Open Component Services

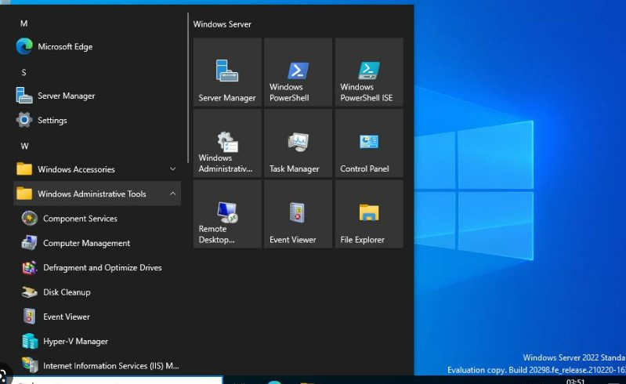(x=97, y=219)
